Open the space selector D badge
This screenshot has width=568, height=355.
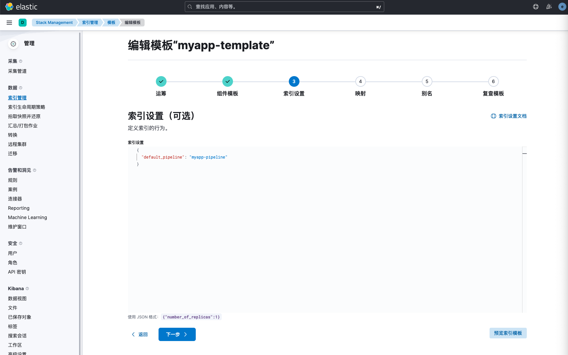pyautogui.click(x=23, y=23)
